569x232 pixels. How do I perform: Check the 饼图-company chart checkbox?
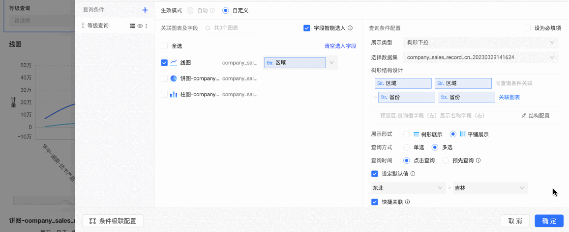pos(164,78)
